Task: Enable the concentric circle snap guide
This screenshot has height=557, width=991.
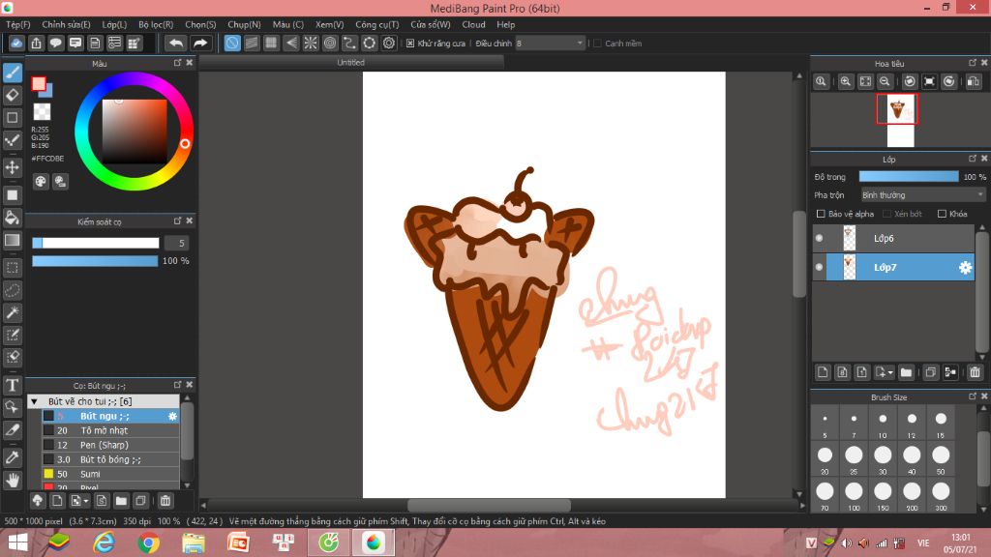Action: pyautogui.click(x=330, y=43)
